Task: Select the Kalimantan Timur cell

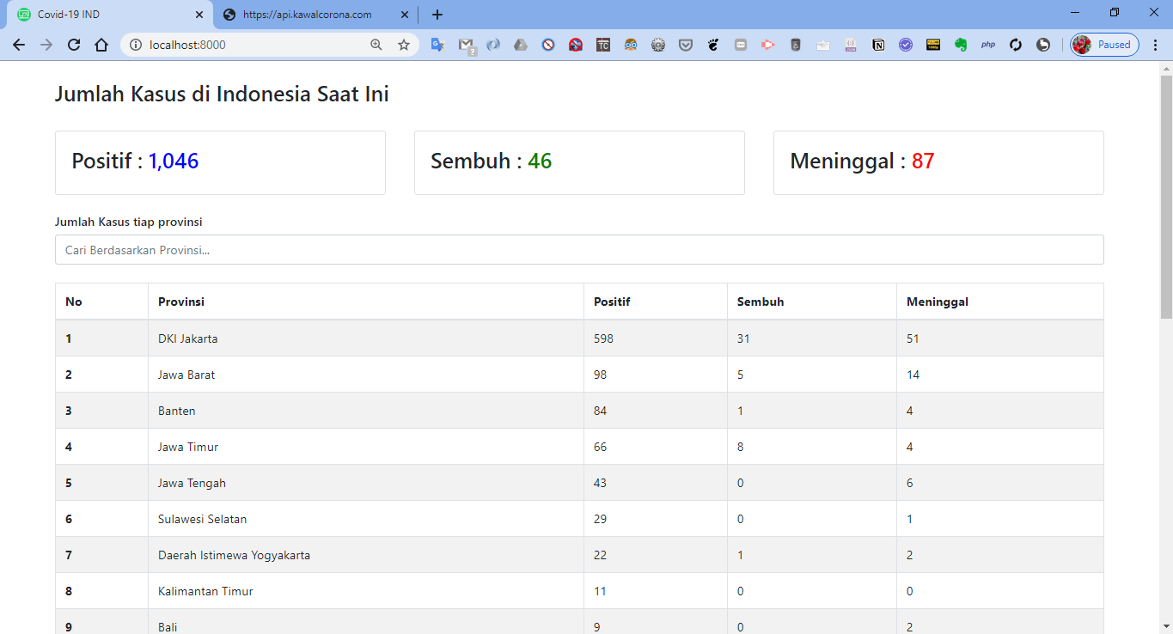Action: coord(366,591)
